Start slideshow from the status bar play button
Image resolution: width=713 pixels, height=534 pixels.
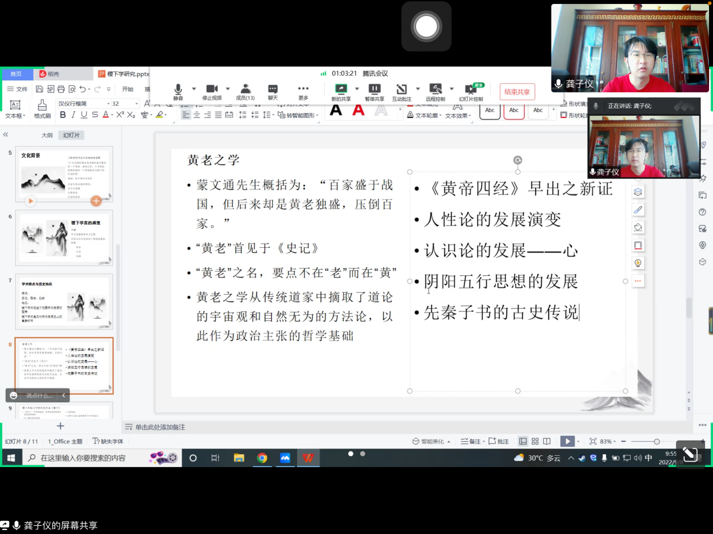tap(567, 442)
